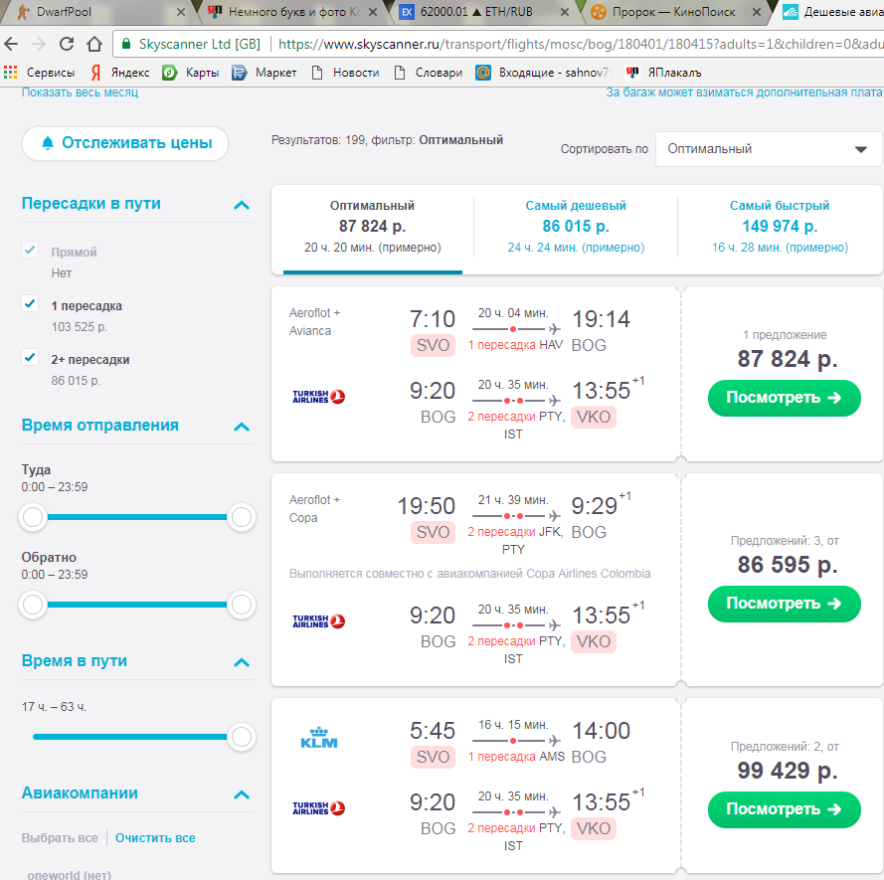Click the KLM airline logo
884x880 pixels.
318,738
